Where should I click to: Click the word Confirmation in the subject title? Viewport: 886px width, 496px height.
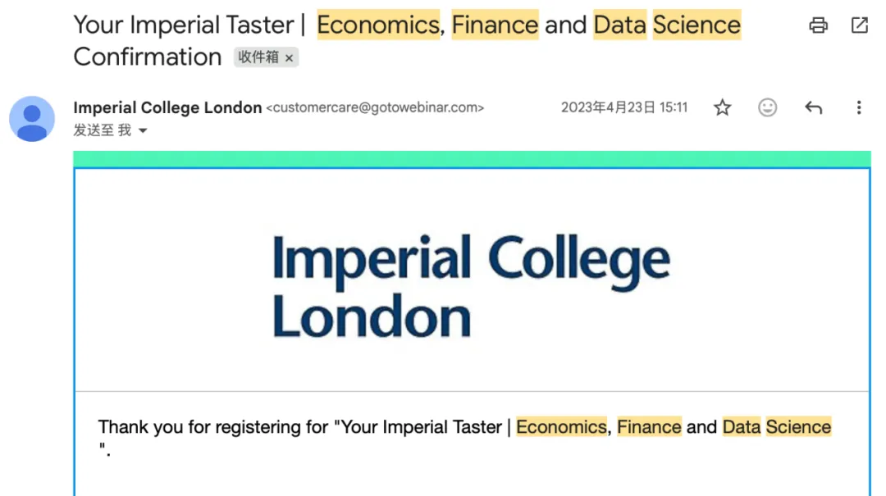[x=148, y=57]
